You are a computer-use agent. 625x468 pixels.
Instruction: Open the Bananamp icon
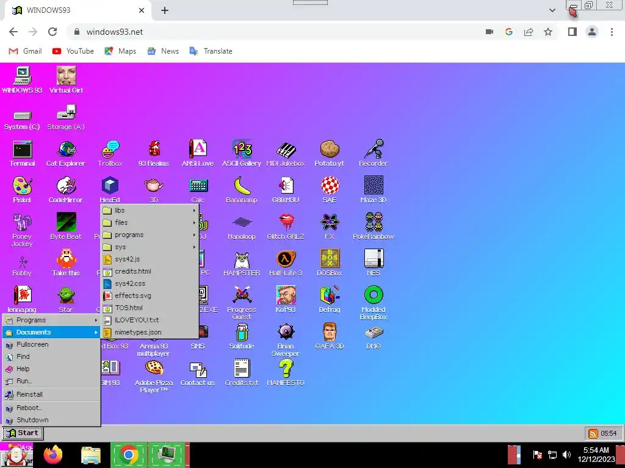242,190
